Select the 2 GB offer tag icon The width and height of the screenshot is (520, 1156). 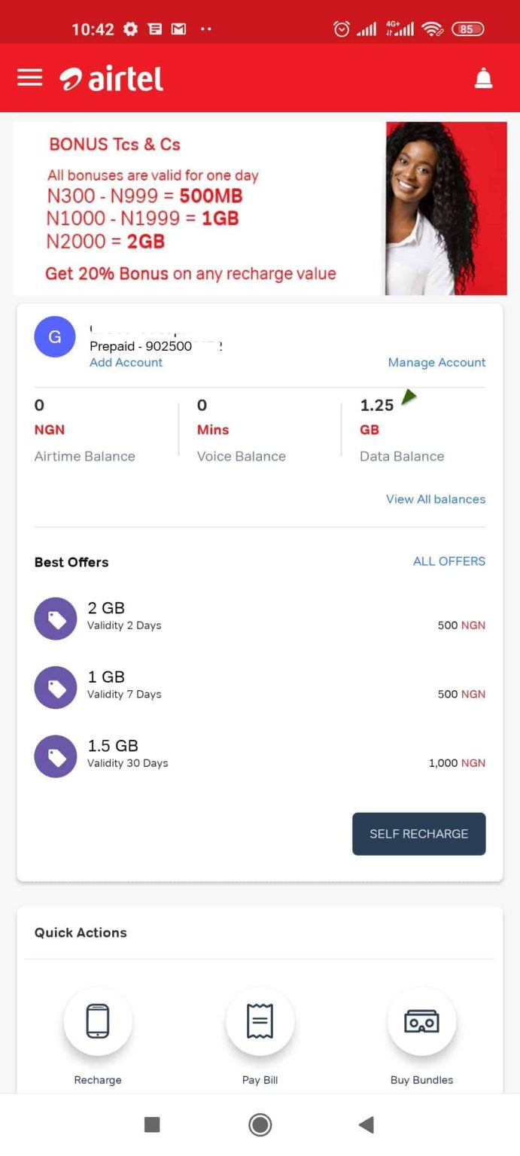click(x=55, y=618)
